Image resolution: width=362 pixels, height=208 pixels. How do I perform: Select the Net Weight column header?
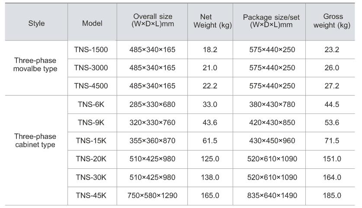click(x=210, y=21)
